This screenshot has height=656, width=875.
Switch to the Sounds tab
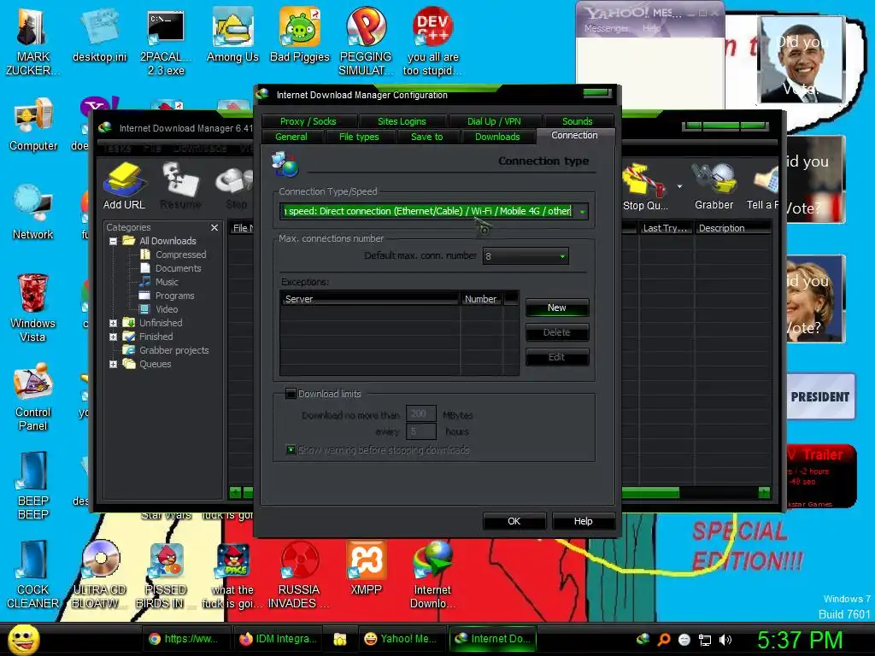point(578,121)
